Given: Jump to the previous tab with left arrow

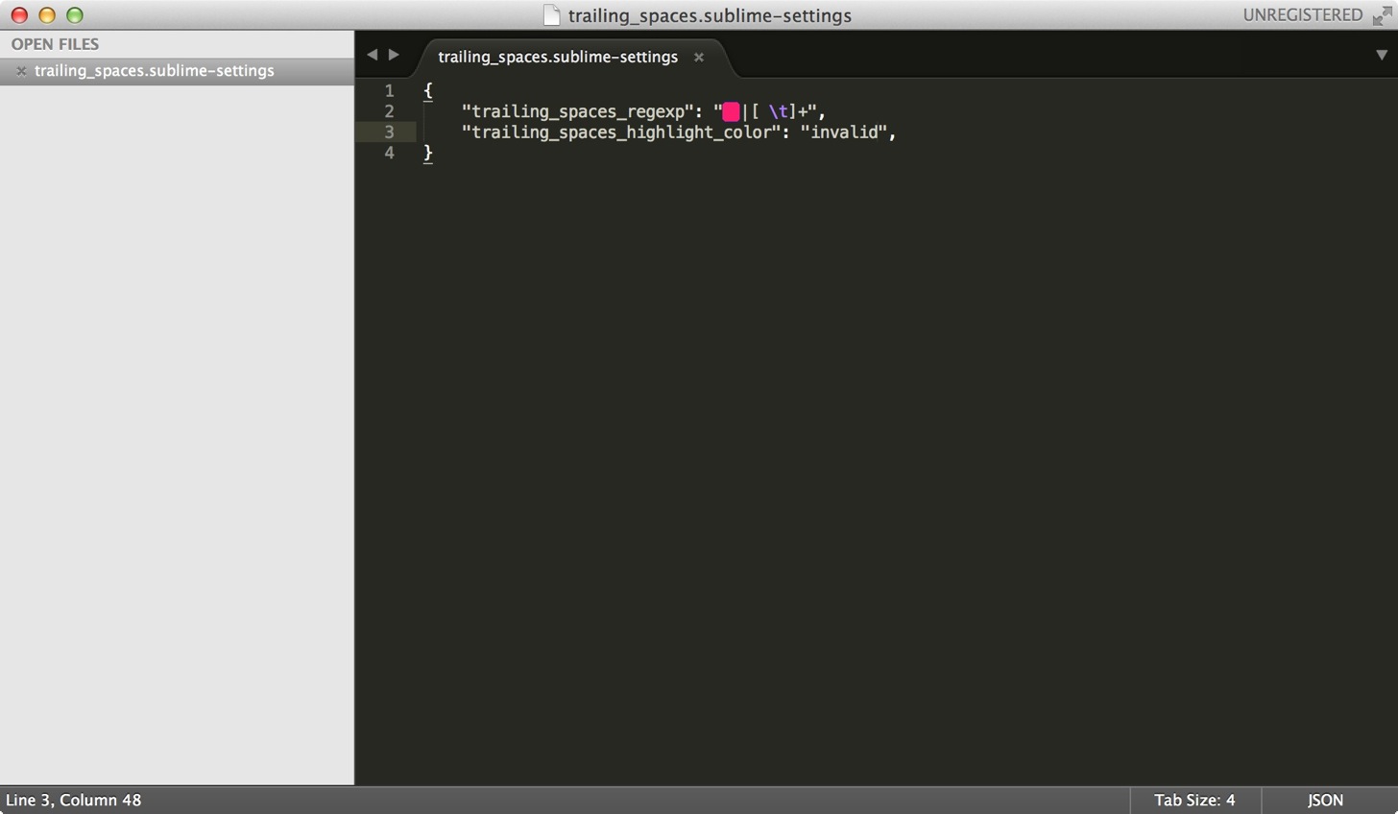Looking at the screenshot, I should click(x=373, y=55).
